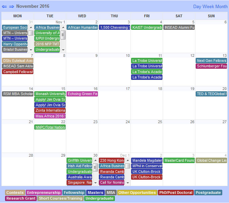Open the RSM MBA Scholarship event
The image size is (229, 203).
coord(18,94)
